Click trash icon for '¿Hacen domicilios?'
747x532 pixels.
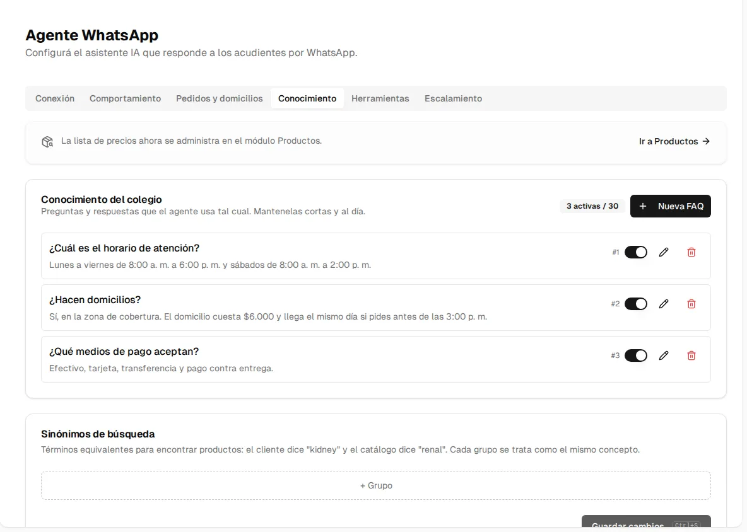[x=691, y=304]
